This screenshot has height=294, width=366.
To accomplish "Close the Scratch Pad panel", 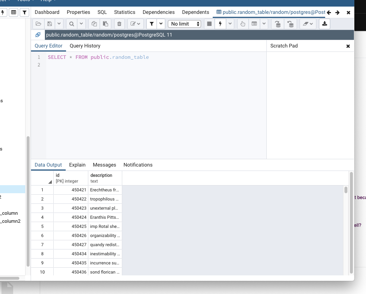I will pos(348,46).
